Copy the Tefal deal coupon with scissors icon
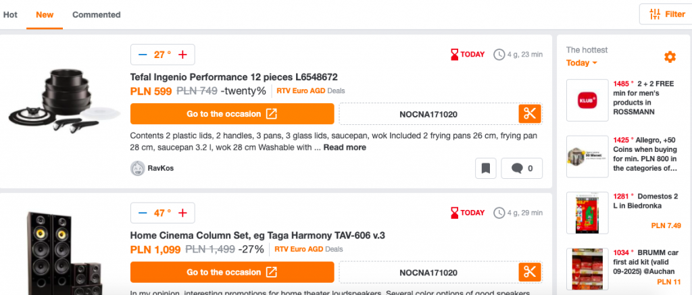This screenshot has height=295, width=692. point(530,114)
